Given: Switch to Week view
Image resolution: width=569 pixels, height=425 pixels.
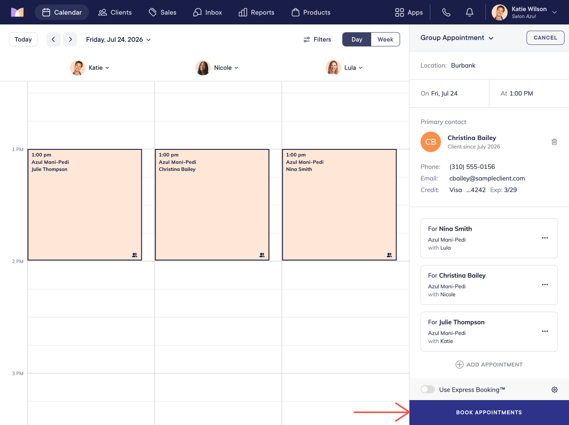Looking at the screenshot, I should coord(385,40).
